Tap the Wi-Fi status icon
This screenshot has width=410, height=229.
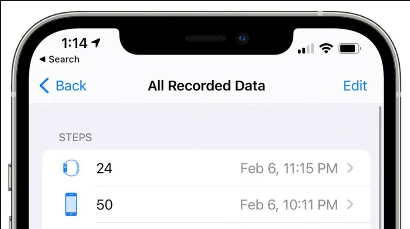(326, 49)
